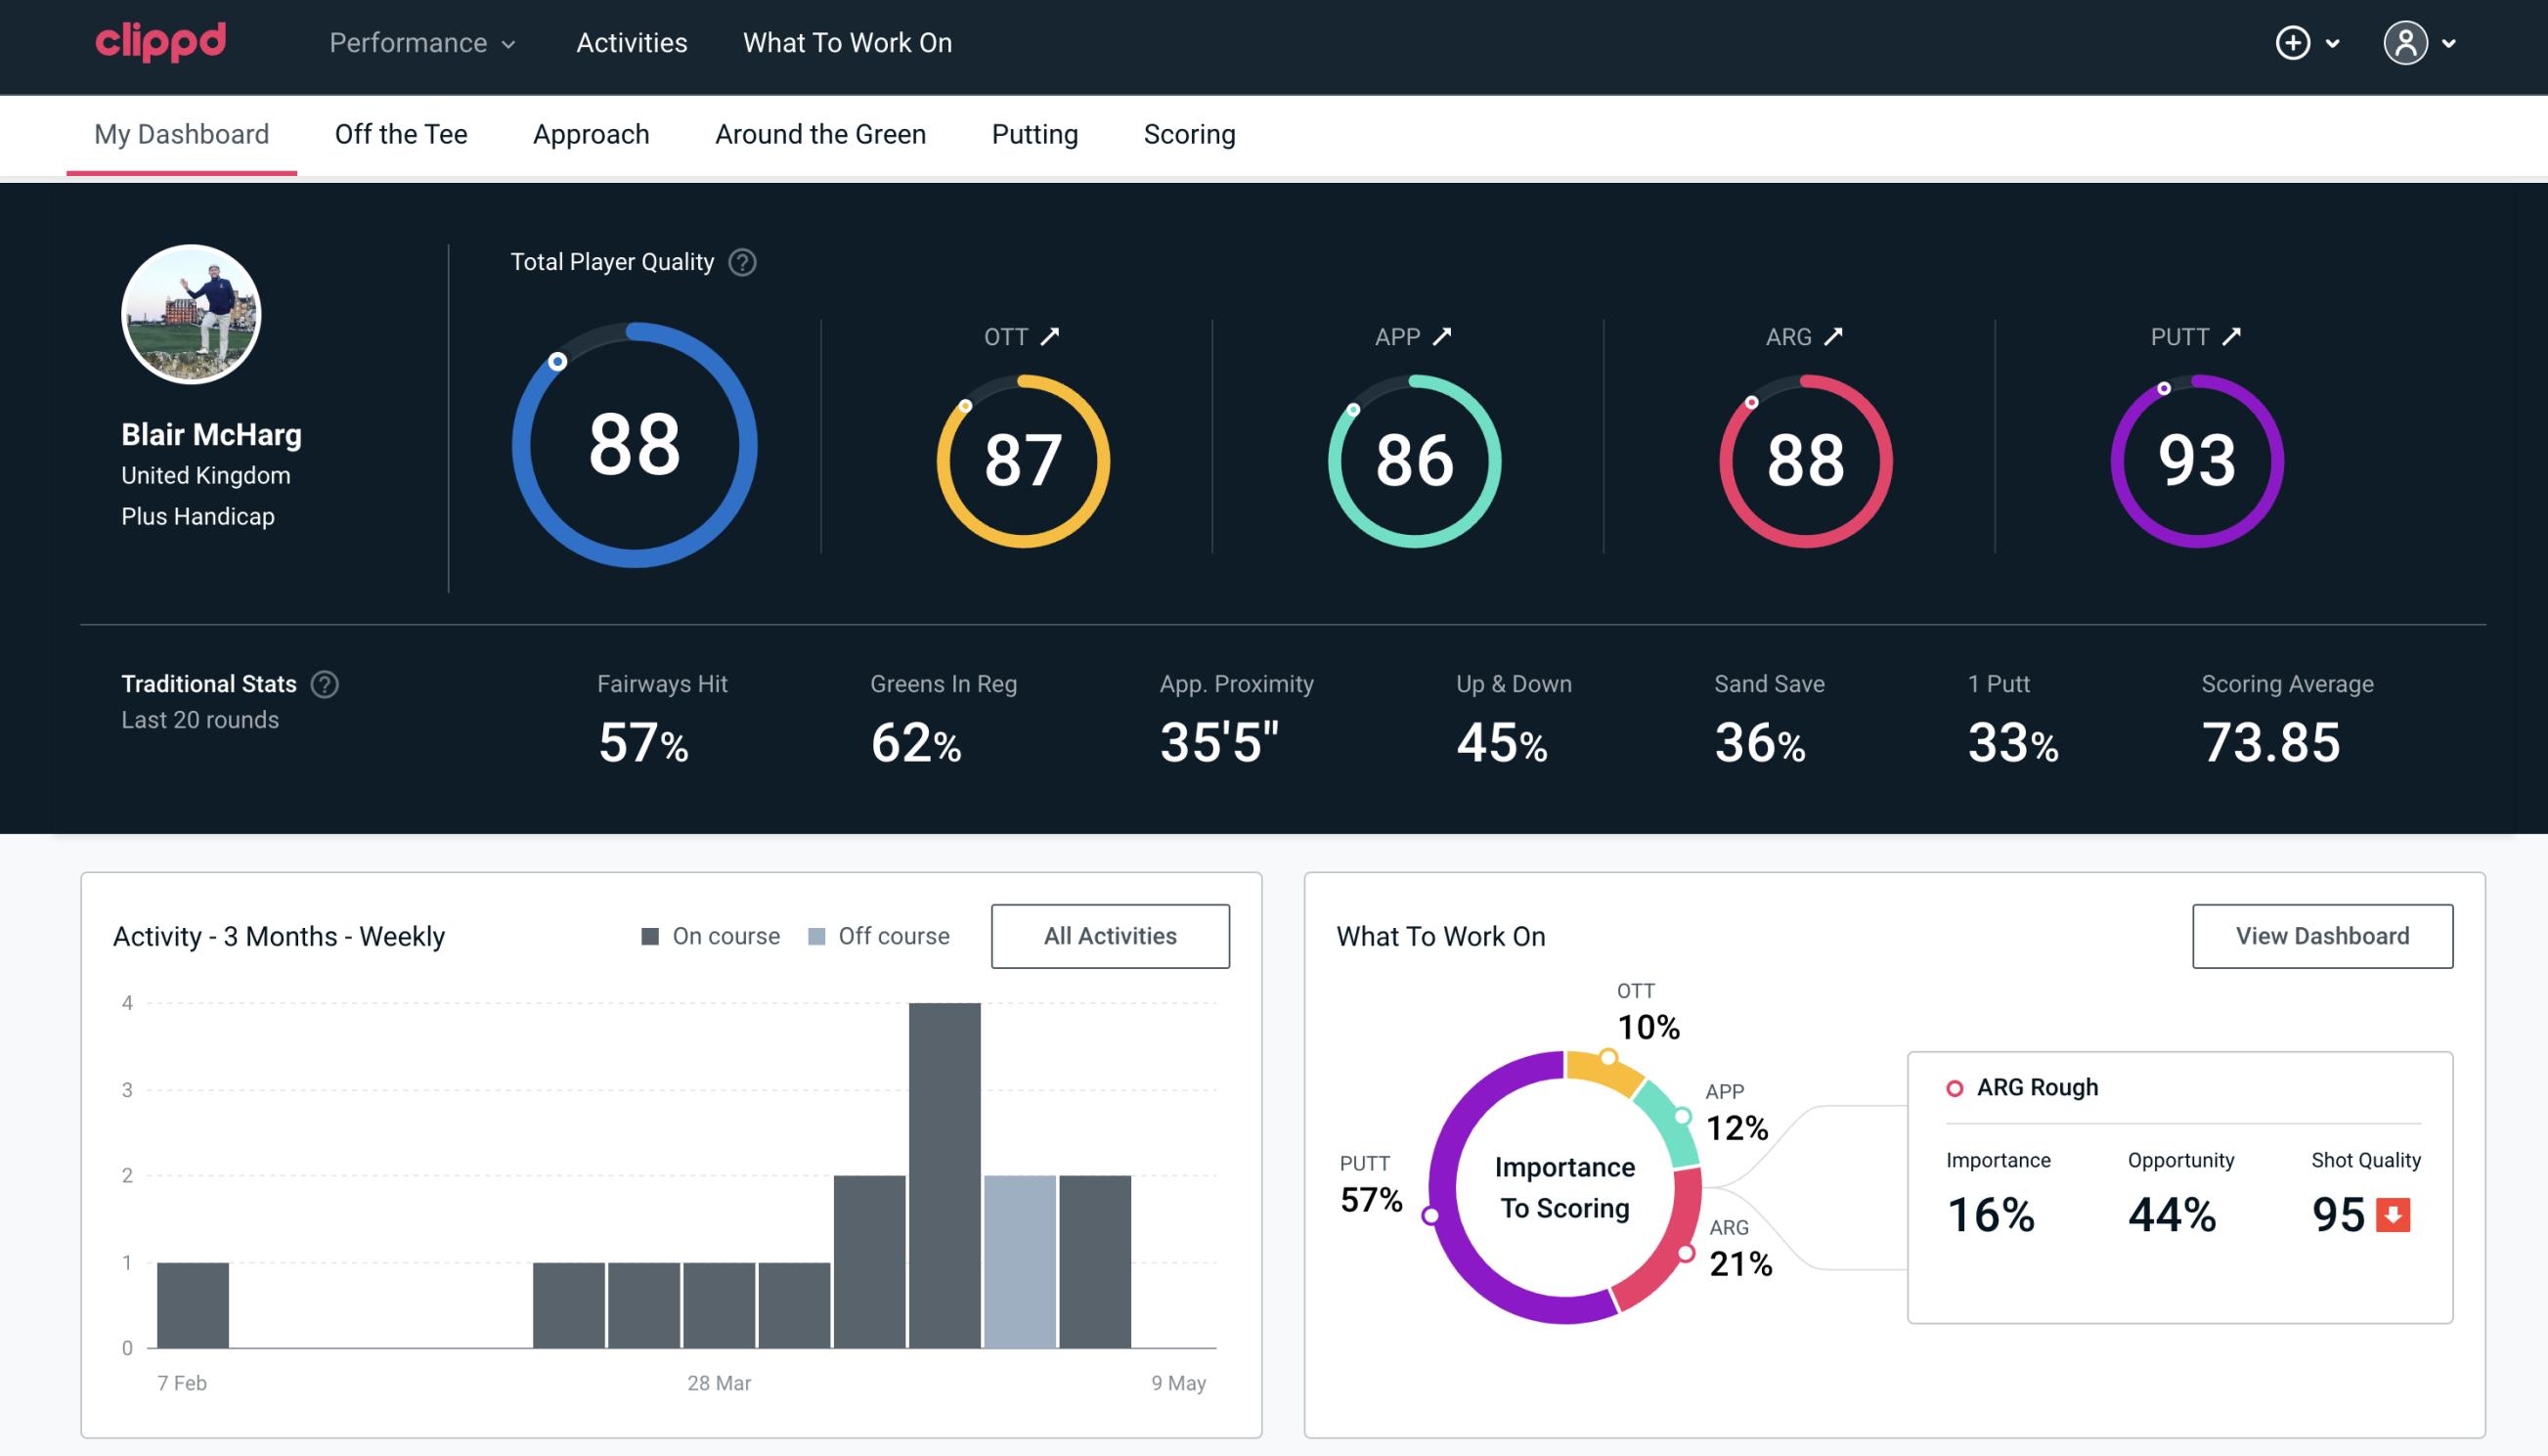Screen dimensions: 2548x1456
Task: Click the Traditional Stats help icon
Action: 324,683
